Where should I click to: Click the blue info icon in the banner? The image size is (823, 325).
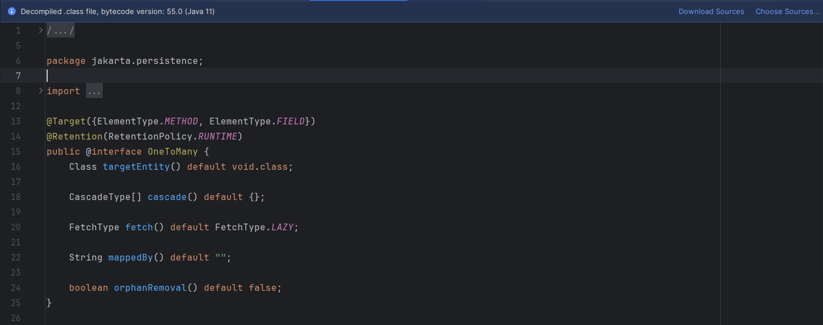(x=11, y=11)
